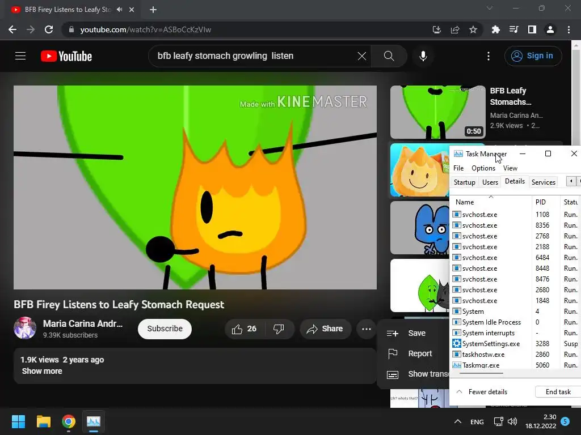Switch to Users tab in Task Manager
Screen dimensions: 581x435
pos(490,182)
